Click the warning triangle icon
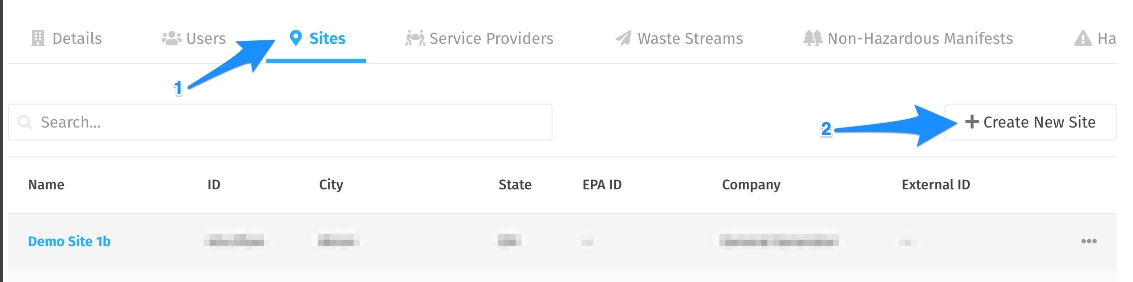 (x=1083, y=38)
